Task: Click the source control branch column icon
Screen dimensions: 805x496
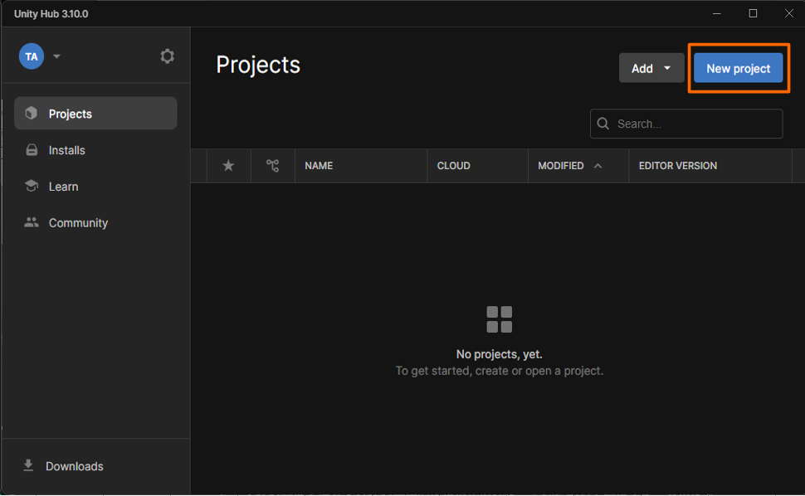Action: pos(272,166)
